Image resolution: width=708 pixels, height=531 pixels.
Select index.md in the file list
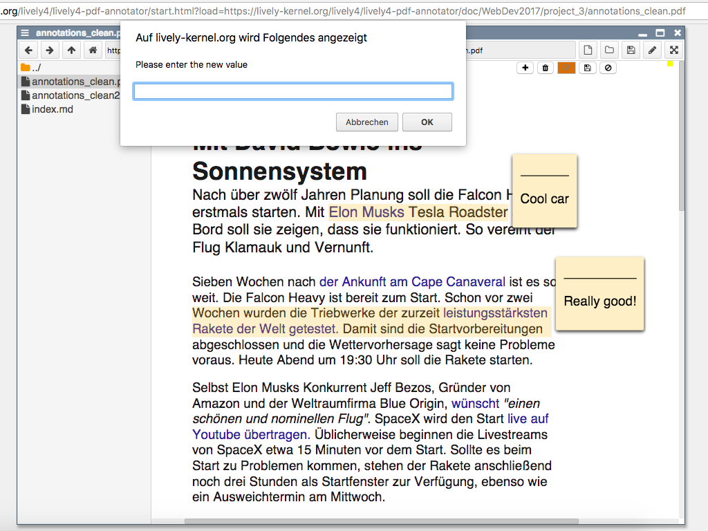(52, 109)
